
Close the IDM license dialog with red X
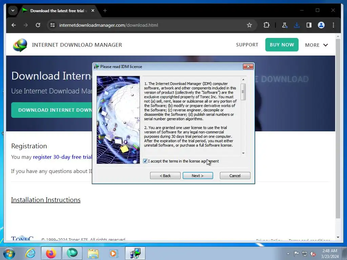(248, 67)
